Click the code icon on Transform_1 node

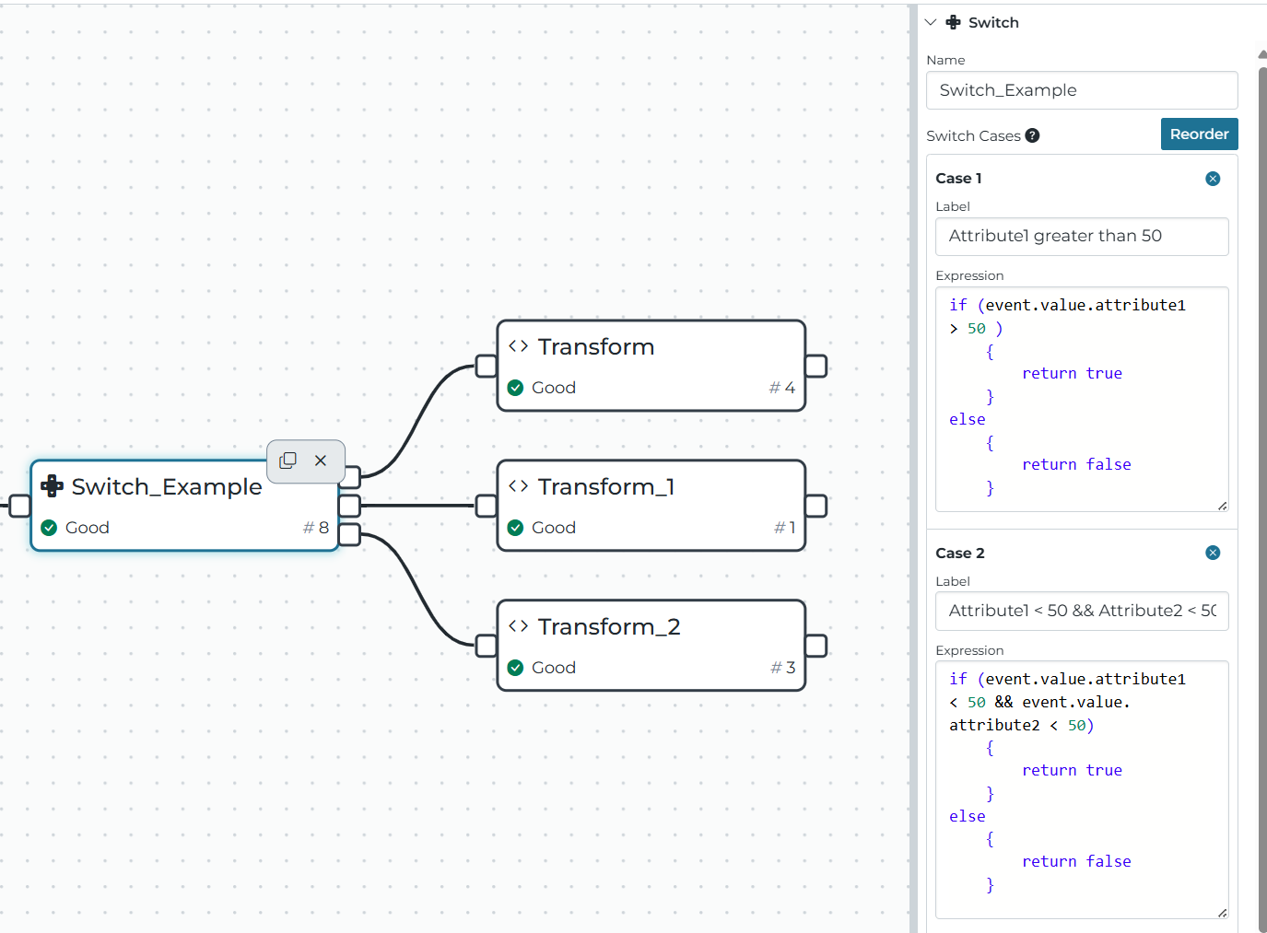click(x=519, y=485)
